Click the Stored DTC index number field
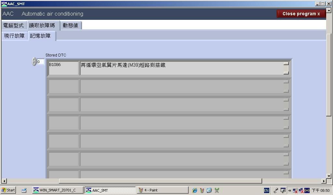Image resolution: width=333 pixels, height=195 pixels. point(40,62)
